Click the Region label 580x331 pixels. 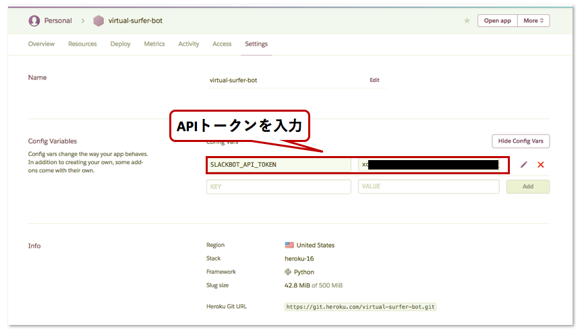coord(215,245)
